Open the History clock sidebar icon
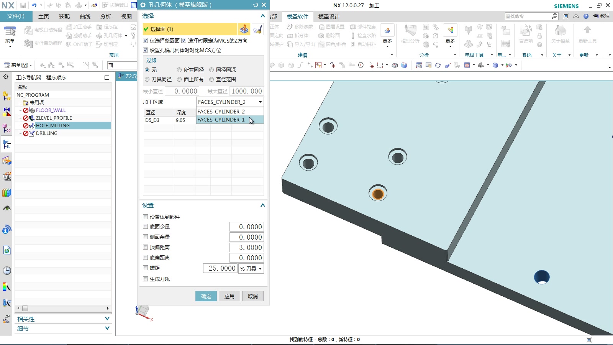Screen dimensions: 613x345 pos(7,271)
